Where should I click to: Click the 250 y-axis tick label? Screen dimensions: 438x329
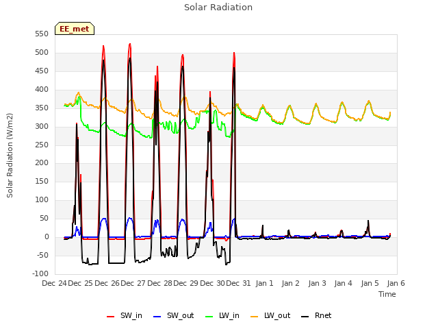point(42,145)
